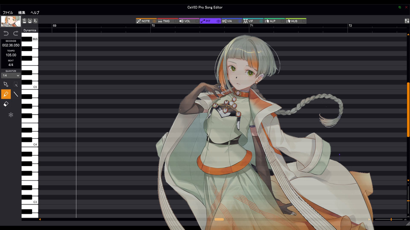Toggle VIF tab visibility eye
This screenshot has height=230, width=410.
pyautogui.click(x=261, y=21)
